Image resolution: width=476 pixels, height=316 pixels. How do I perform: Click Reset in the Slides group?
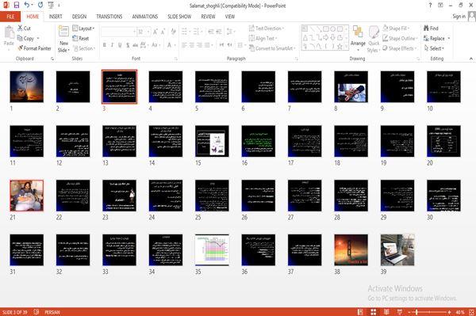pyautogui.click(x=81, y=38)
